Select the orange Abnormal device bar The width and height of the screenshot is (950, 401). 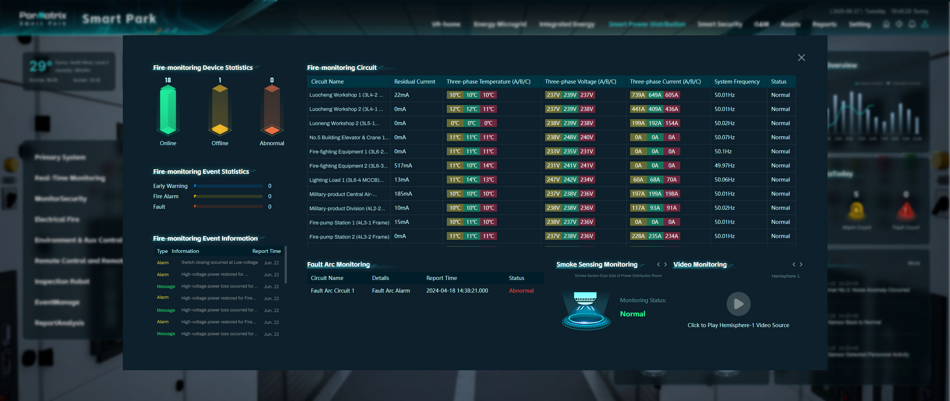272,110
